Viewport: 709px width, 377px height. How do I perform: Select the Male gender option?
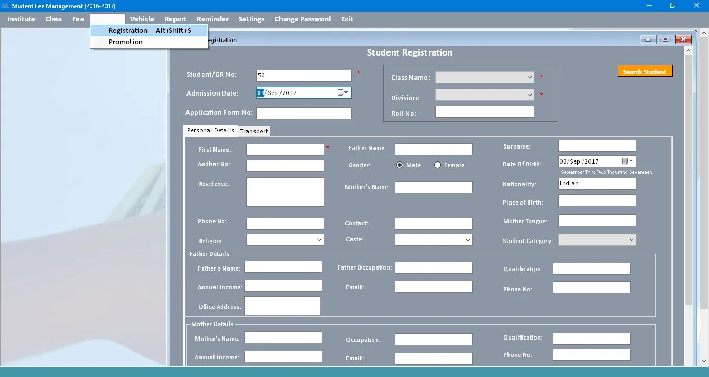point(399,165)
